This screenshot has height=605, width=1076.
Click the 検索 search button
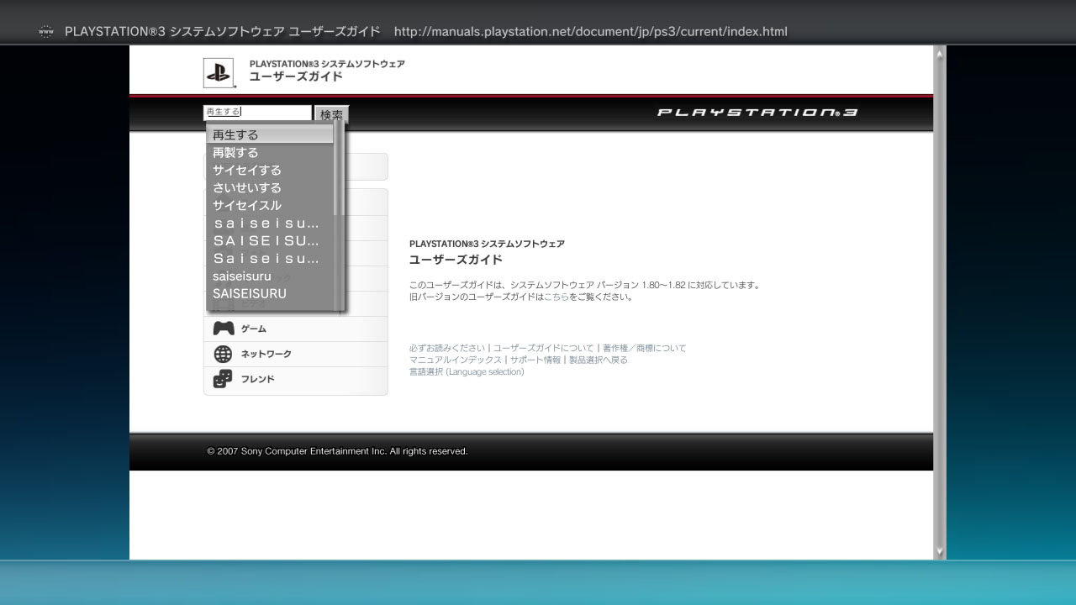(x=331, y=114)
